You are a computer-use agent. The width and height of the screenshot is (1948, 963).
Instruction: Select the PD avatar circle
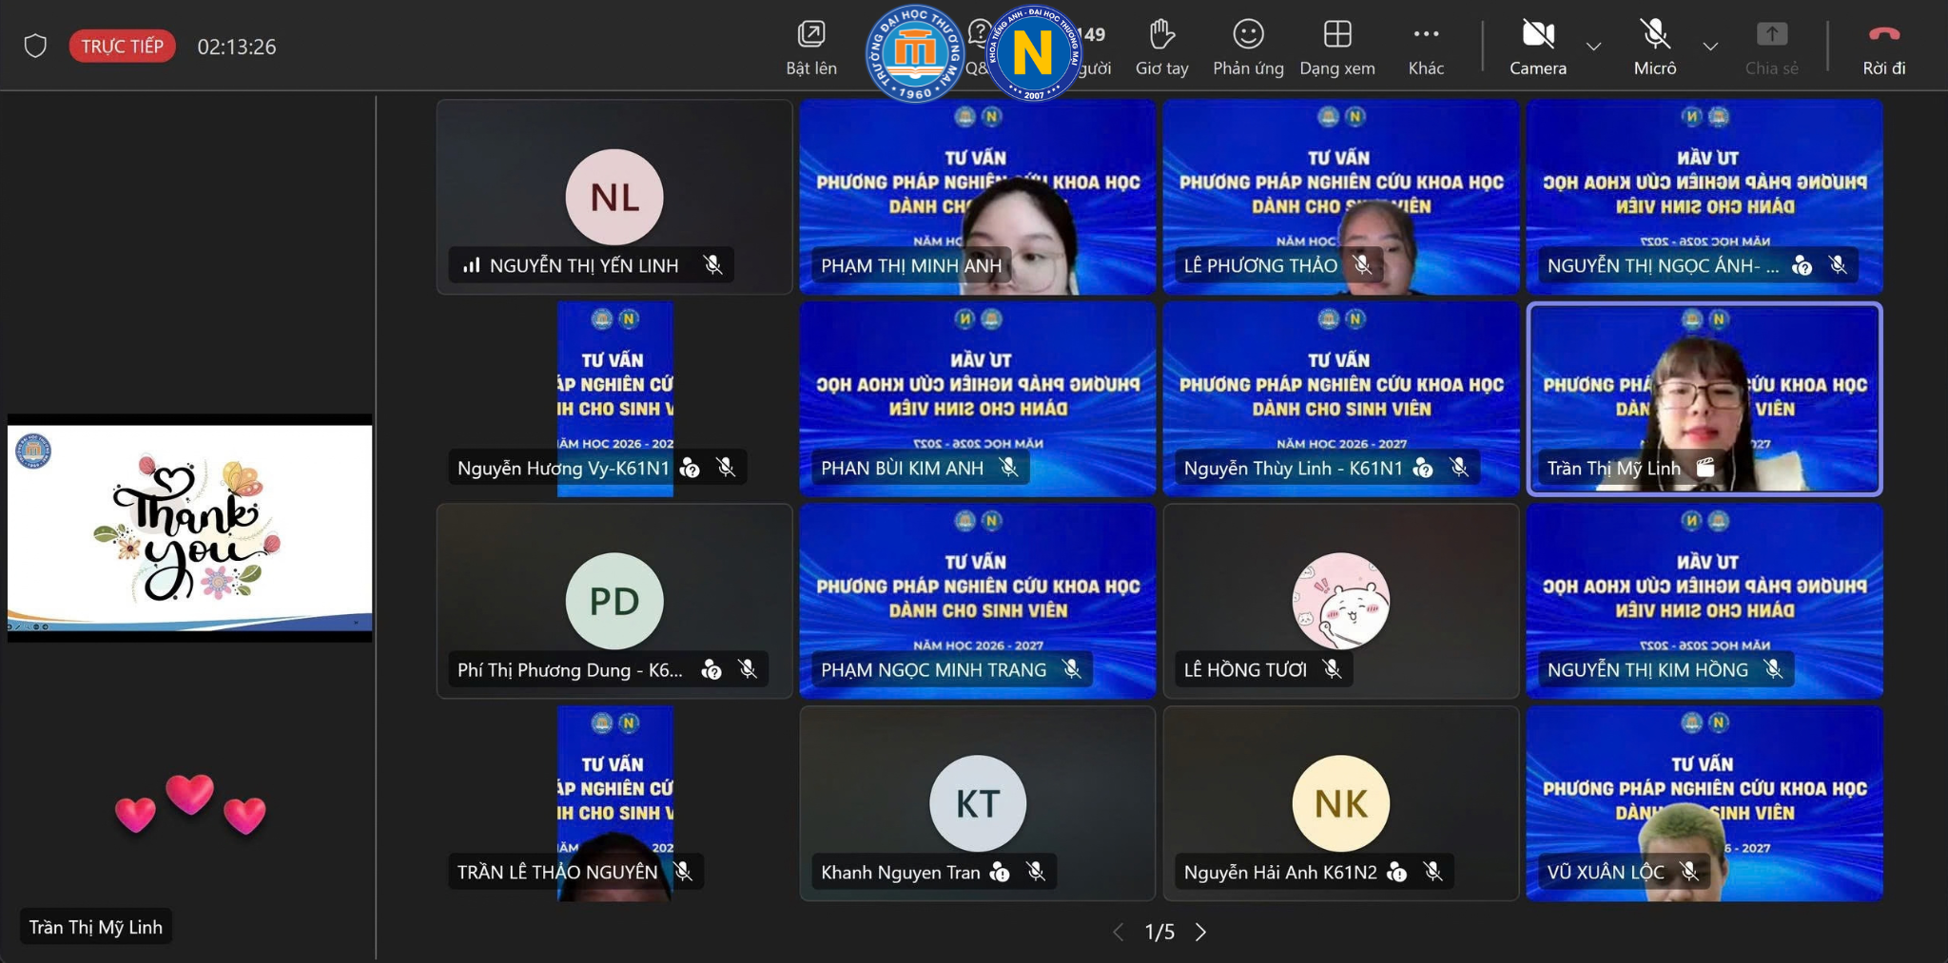(x=614, y=601)
